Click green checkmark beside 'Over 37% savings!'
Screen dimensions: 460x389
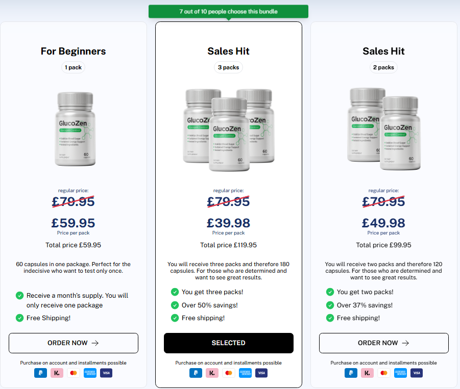(x=330, y=305)
